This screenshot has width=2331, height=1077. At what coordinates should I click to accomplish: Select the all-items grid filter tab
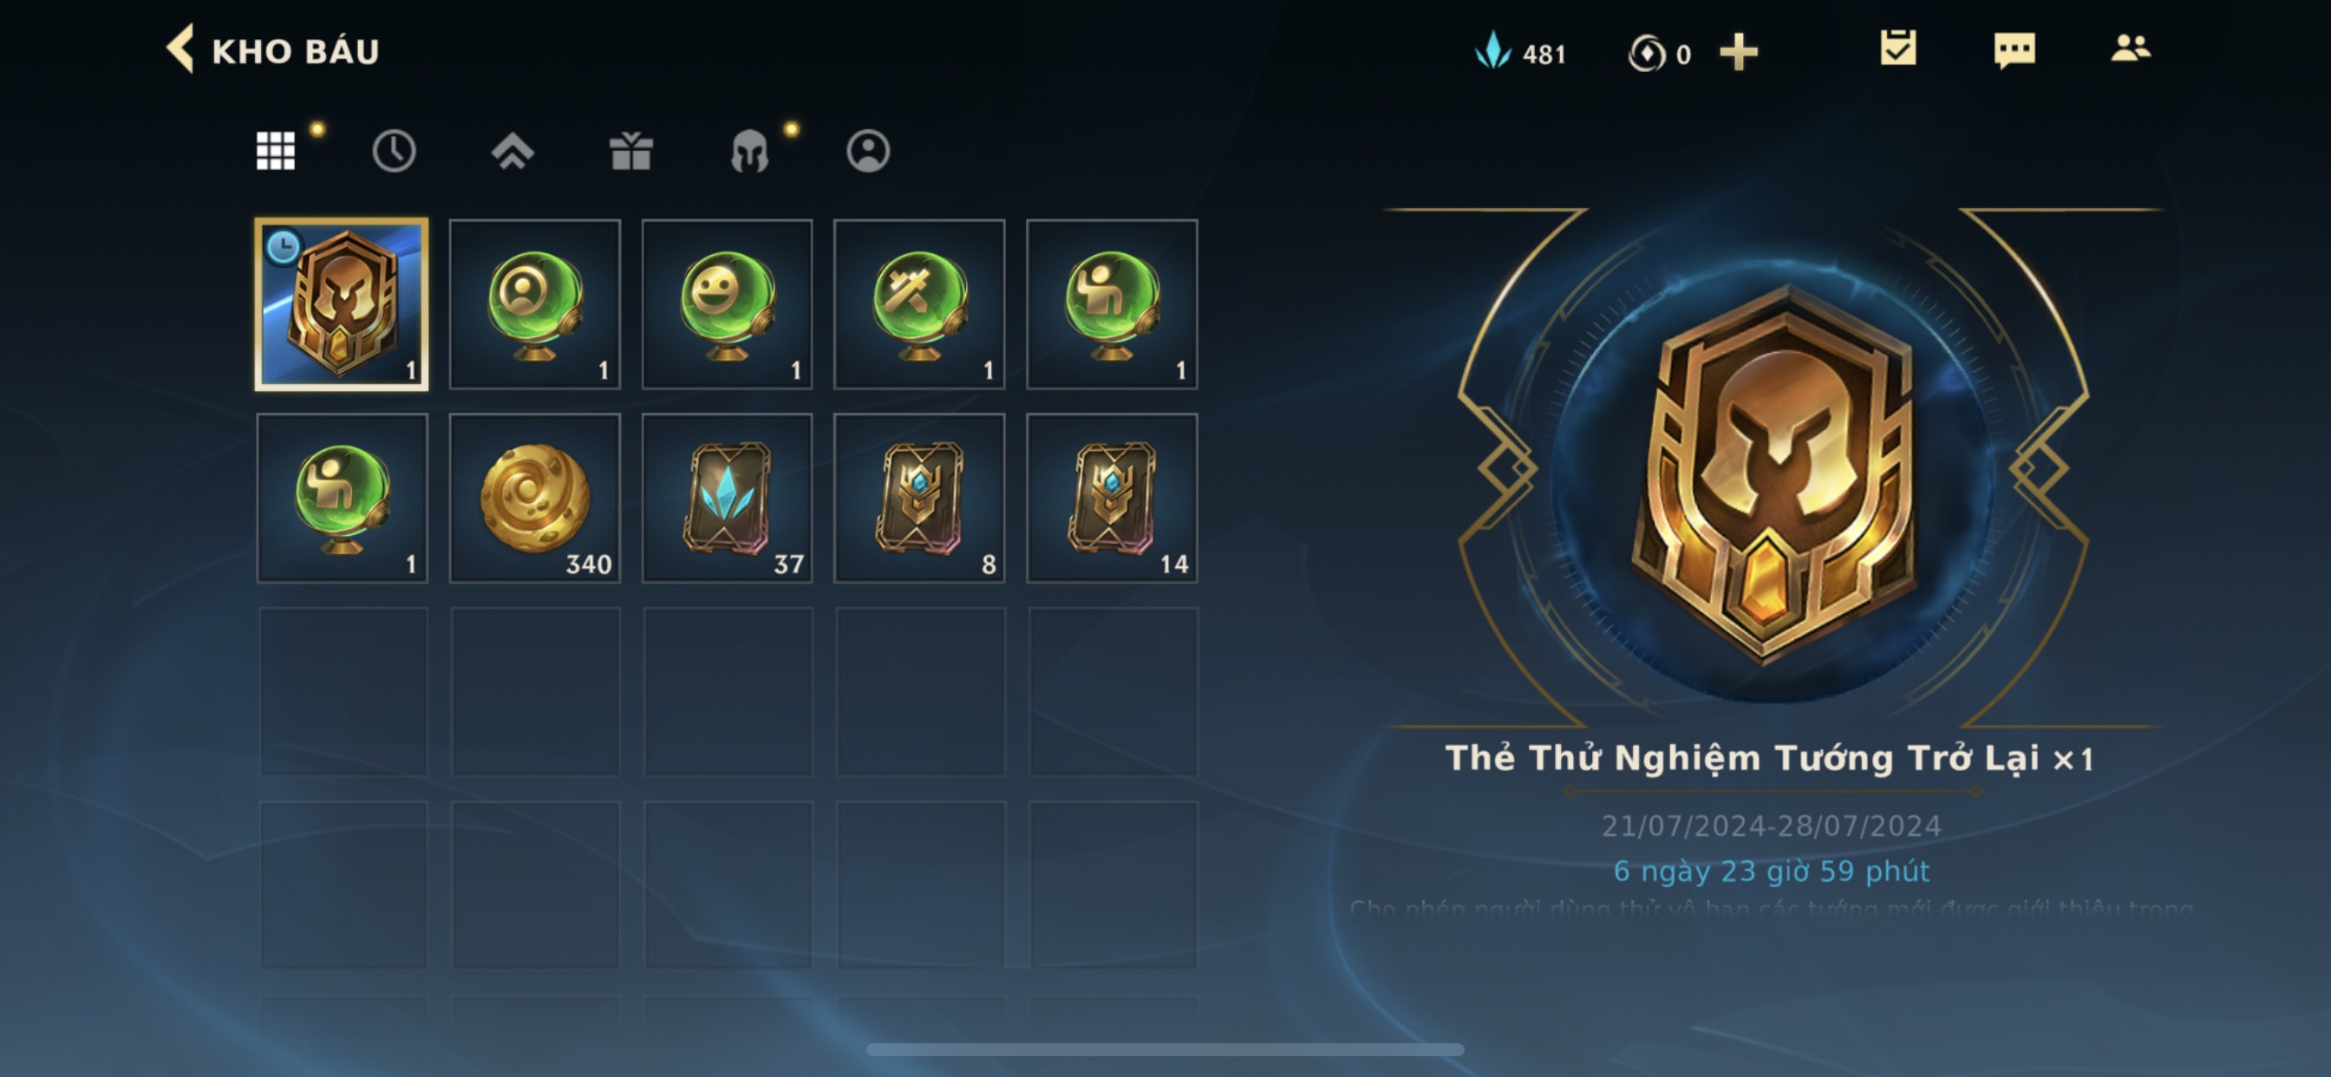275,150
